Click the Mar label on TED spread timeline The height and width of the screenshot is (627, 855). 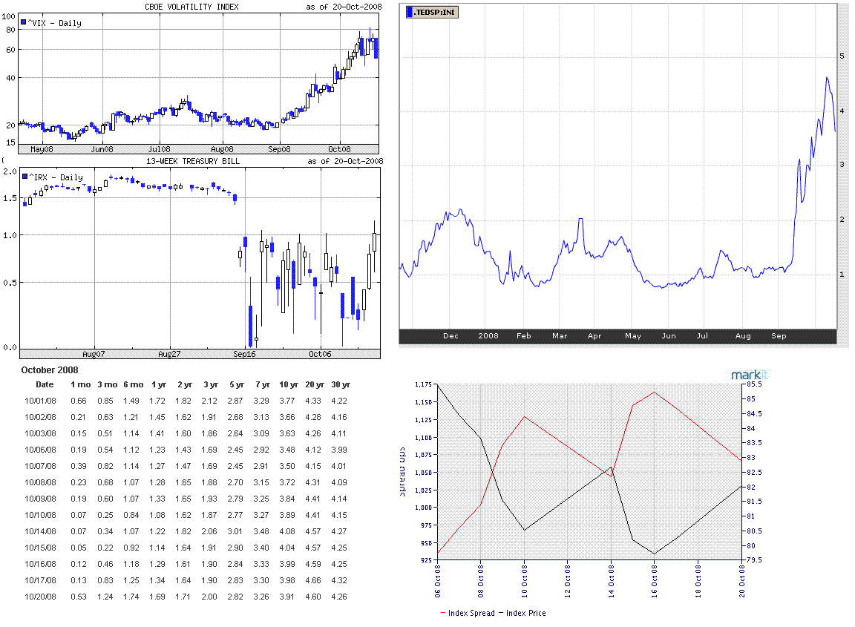[560, 336]
